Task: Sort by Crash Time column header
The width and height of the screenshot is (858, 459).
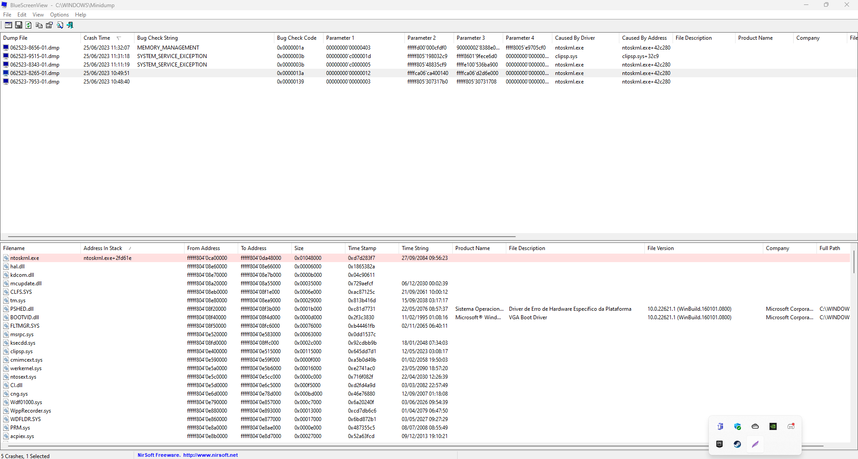Action: coord(107,38)
